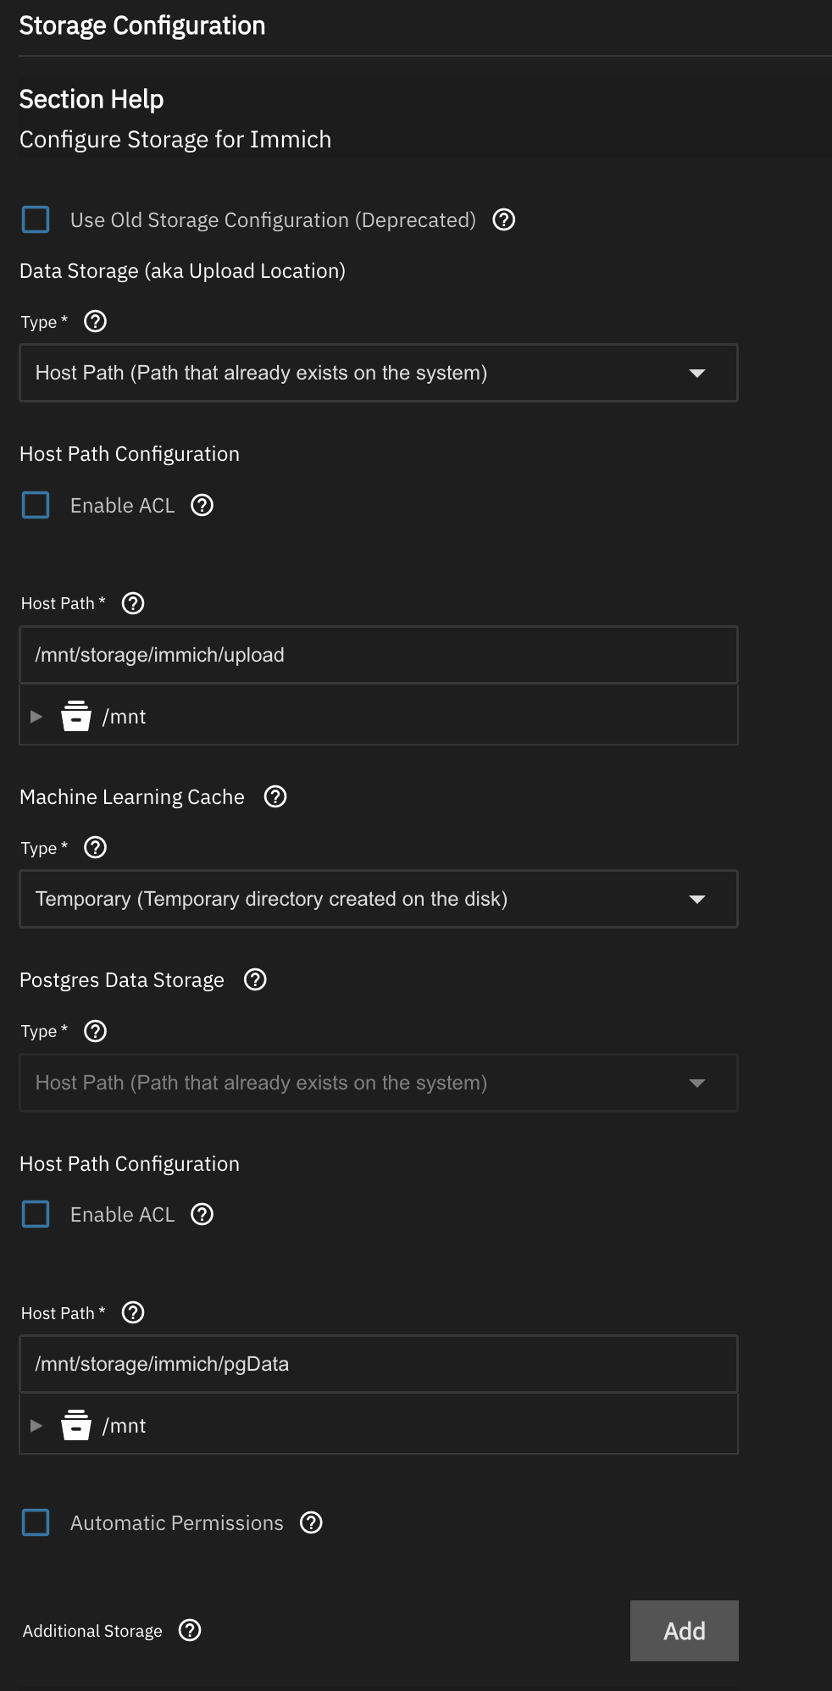This screenshot has width=832, height=1691.
Task: Open Machine Learning Cache Type dropdown
Action: tap(378, 899)
